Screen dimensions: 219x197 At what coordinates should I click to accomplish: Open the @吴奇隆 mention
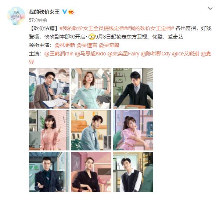point(109,45)
